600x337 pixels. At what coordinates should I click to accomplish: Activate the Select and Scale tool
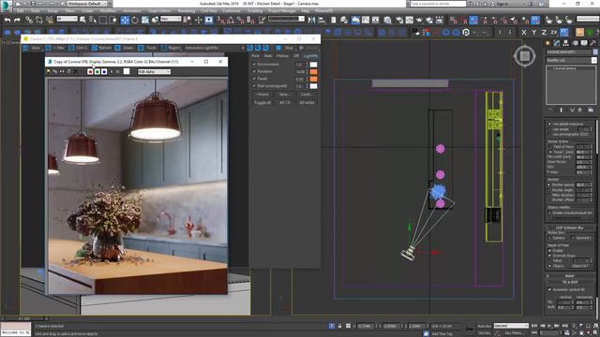pos(145,20)
